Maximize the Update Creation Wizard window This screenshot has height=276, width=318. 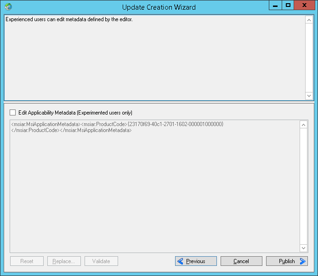point(288,5)
